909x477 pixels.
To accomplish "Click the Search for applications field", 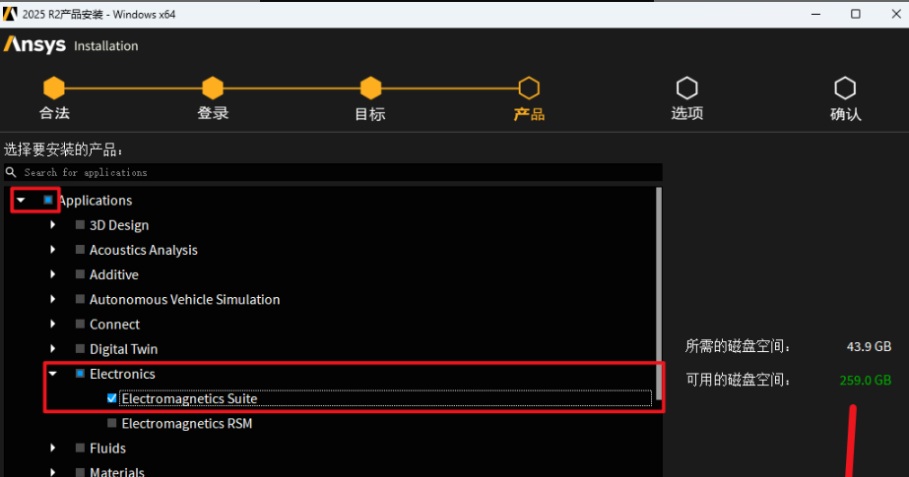I will pyautogui.click(x=335, y=172).
